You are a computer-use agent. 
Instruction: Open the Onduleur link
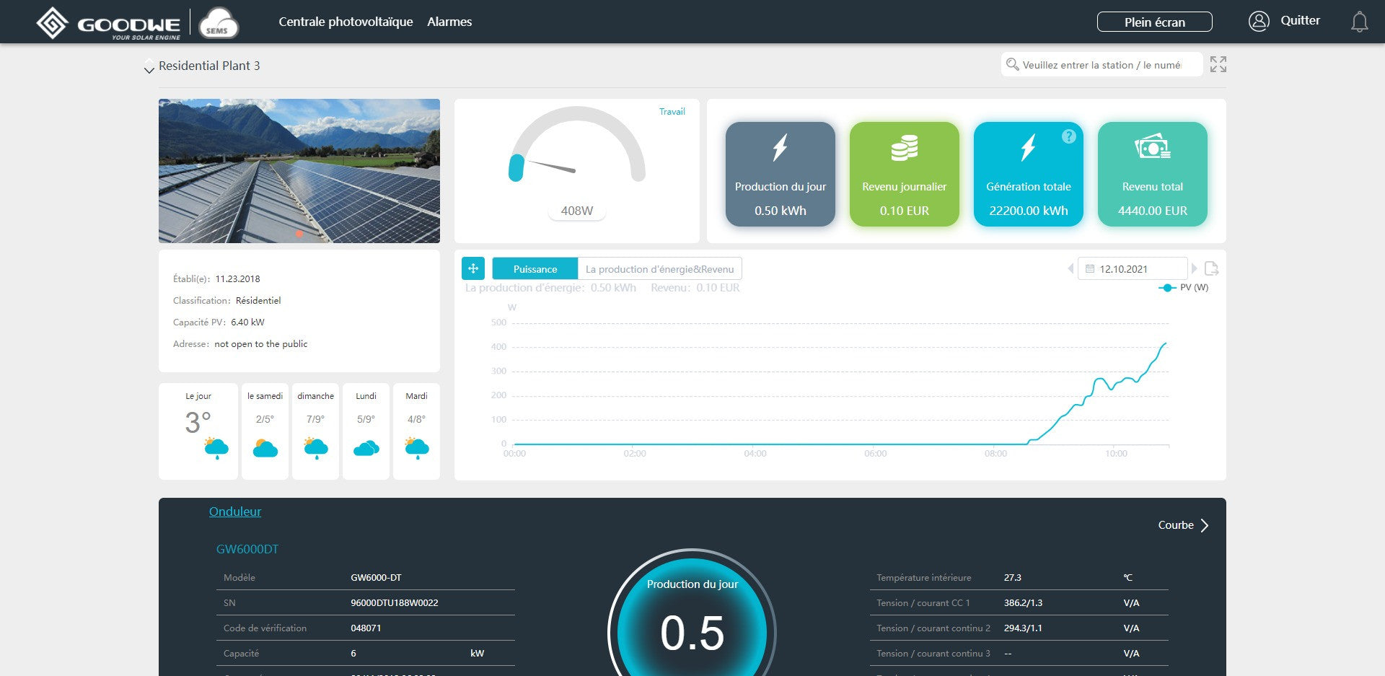pos(235,512)
